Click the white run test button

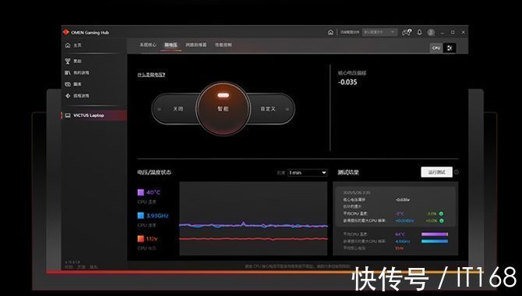point(436,172)
